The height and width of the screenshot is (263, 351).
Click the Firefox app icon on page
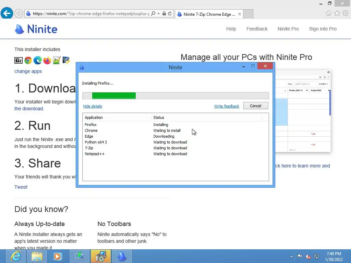(47, 60)
